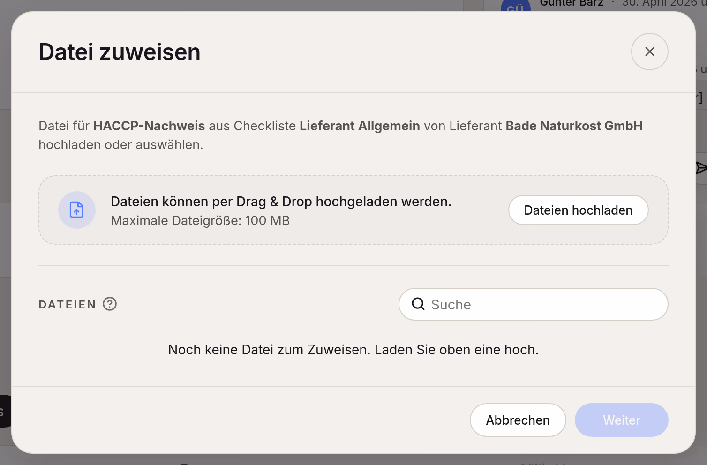This screenshot has width=707, height=465.
Task: Click 'HACCP-Nachweis' in the description
Action: click(x=149, y=126)
